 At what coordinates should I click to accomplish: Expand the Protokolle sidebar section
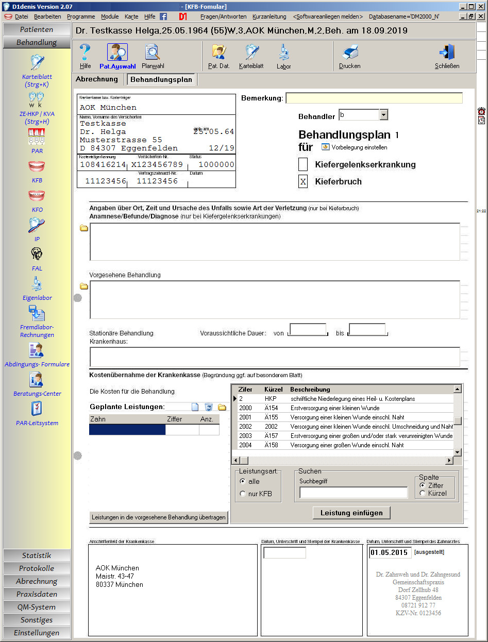click(37, 568)
